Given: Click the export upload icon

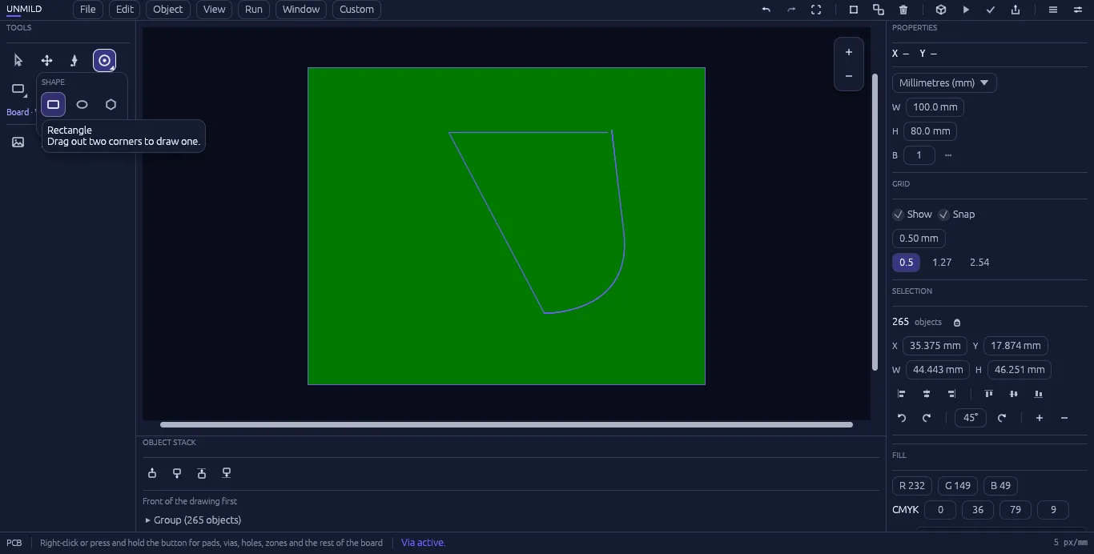Looking at the screenshot, I should [1016, 10].
